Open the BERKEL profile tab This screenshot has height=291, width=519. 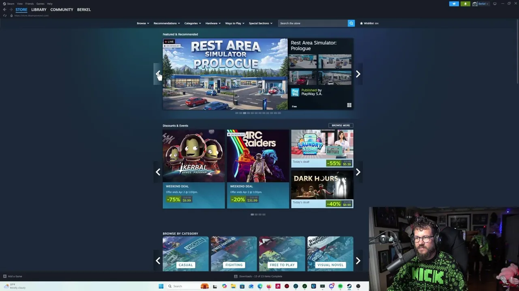(x=84, y=10)
